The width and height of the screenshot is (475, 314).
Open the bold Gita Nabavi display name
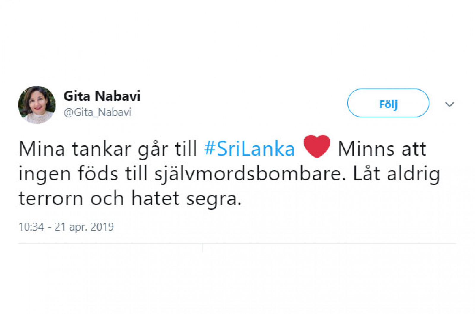(x=102, y=96)
